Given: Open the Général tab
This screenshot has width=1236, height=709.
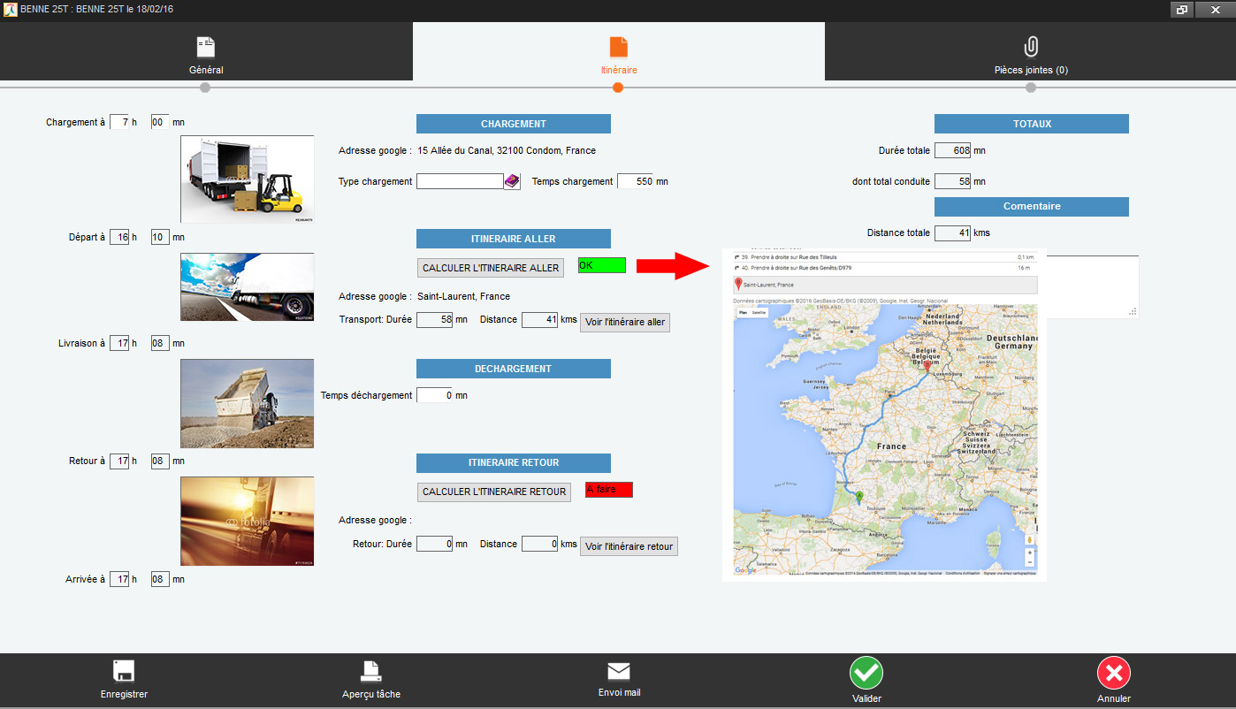Looking at the screenshot, I should click(x=206, y=51).
